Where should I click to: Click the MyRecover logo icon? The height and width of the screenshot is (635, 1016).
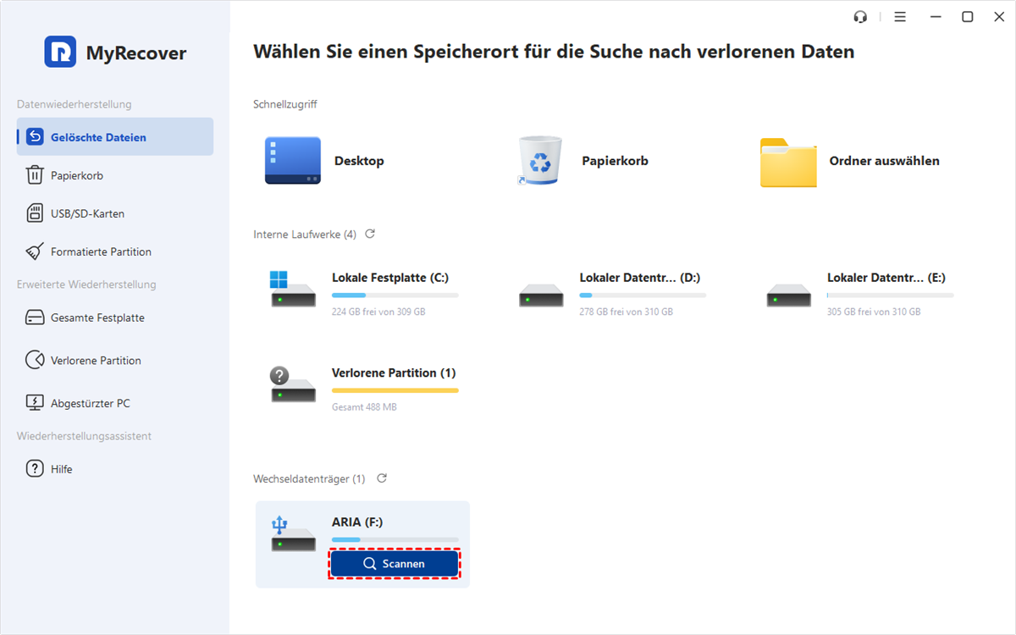(60, 52)
